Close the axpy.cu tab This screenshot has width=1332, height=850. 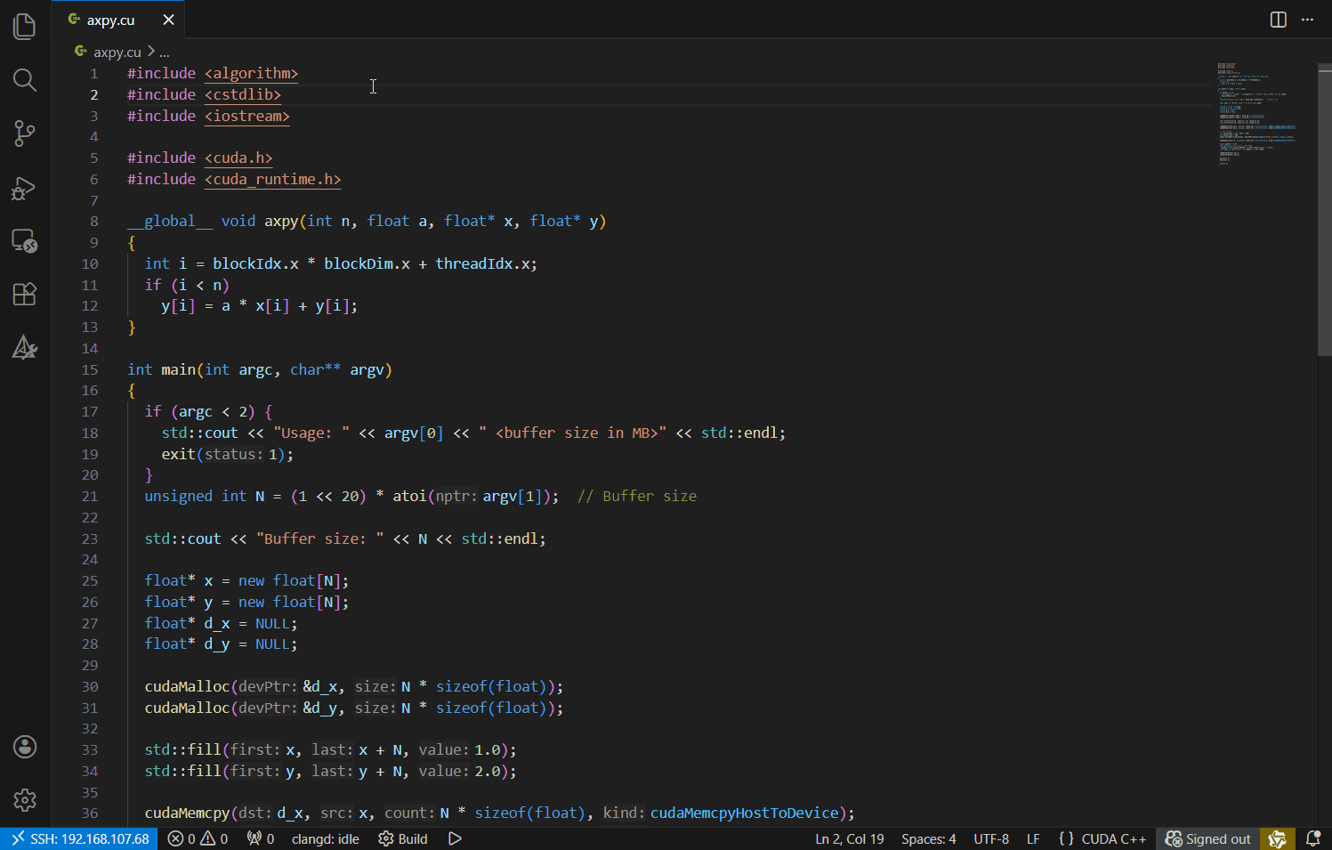168,20
